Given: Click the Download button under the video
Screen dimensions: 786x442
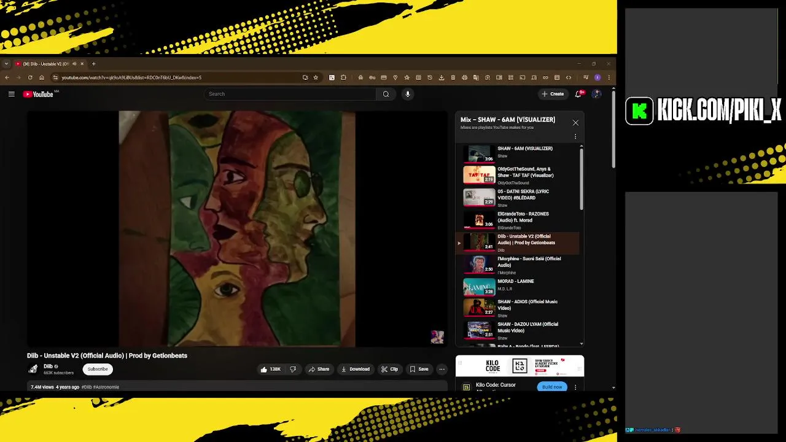Looking at the screenshot, I should [x=356, y=369].
